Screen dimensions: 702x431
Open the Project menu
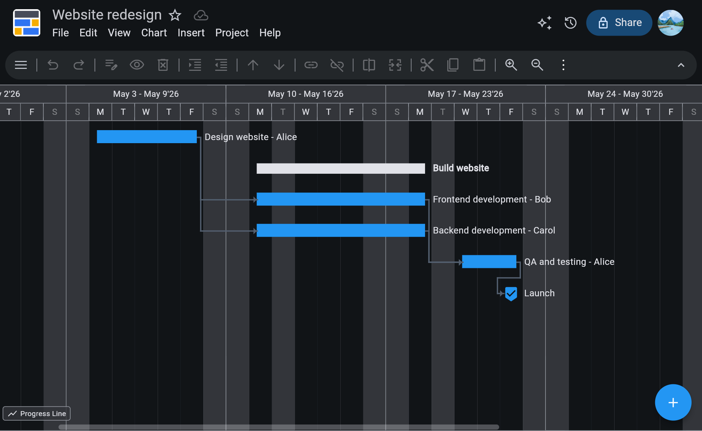tap(232, 33)
